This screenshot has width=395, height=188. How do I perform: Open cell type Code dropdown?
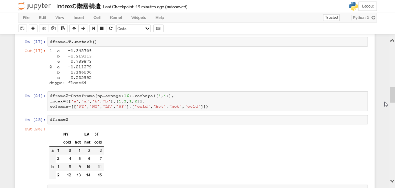pyautogui.click(x=133, y=29)
